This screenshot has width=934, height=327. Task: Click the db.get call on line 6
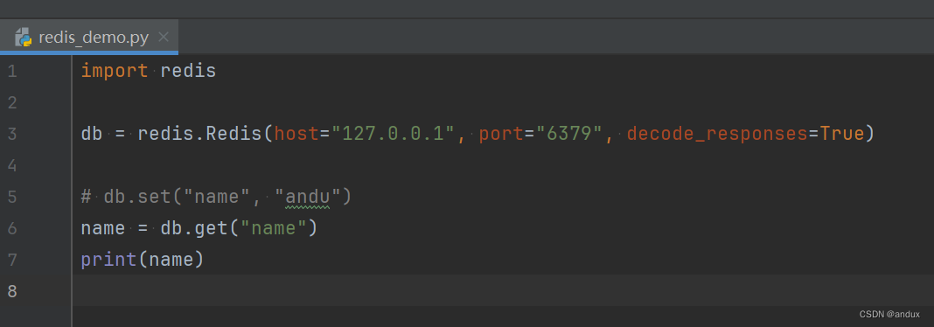tap(194, 229)
